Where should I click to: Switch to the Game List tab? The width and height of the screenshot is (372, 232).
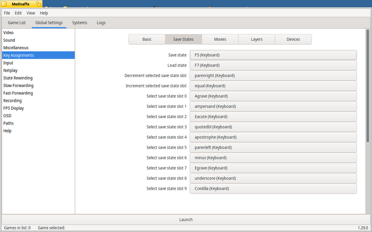pos(17,23)
